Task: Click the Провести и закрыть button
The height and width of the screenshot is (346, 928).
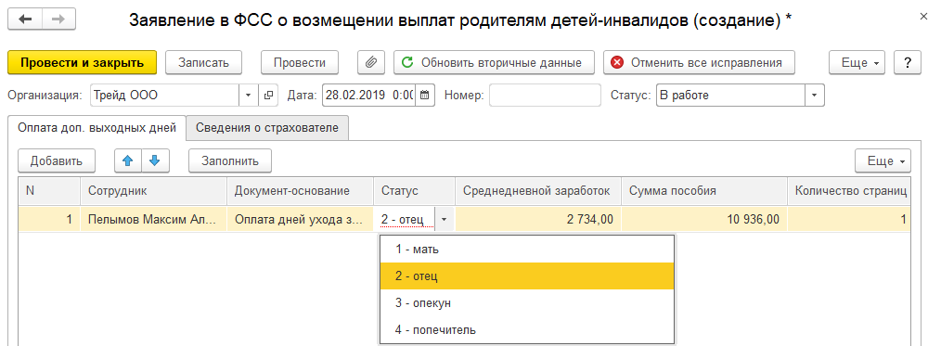Action: pyautogui.click(x=83, y=63)
